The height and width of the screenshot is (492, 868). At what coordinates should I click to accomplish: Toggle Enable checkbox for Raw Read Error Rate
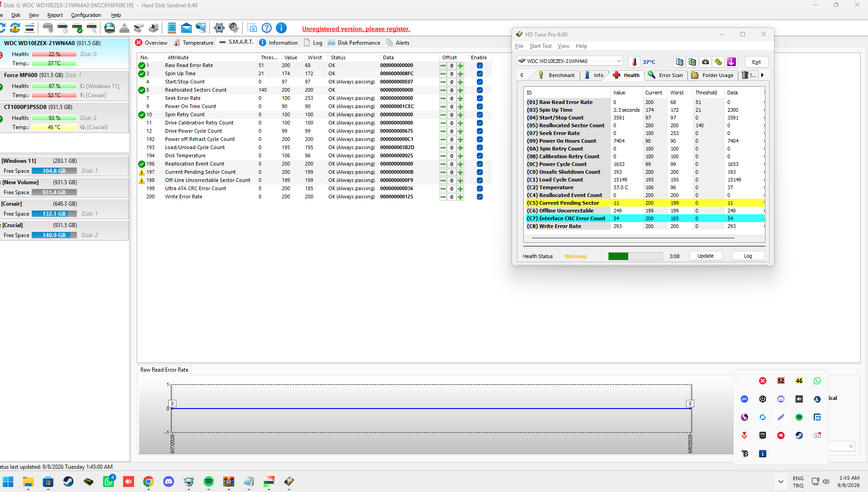[480, 66]
